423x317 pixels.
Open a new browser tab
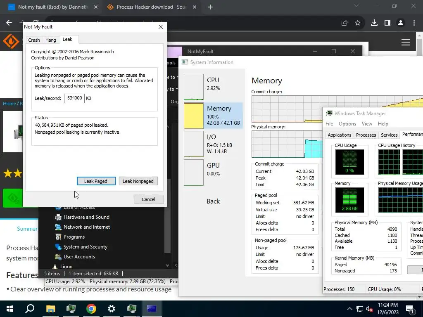pyautogui.click(x=210, y=7)
